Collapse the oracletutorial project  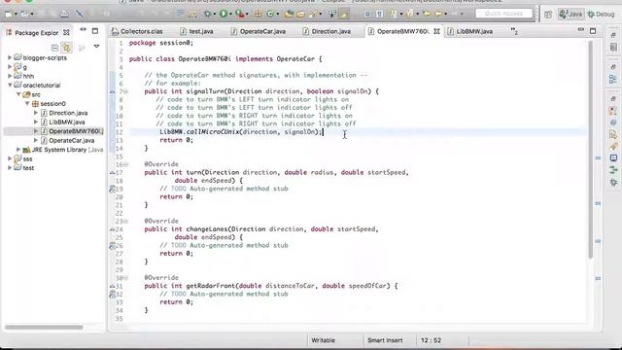point(10,85)
